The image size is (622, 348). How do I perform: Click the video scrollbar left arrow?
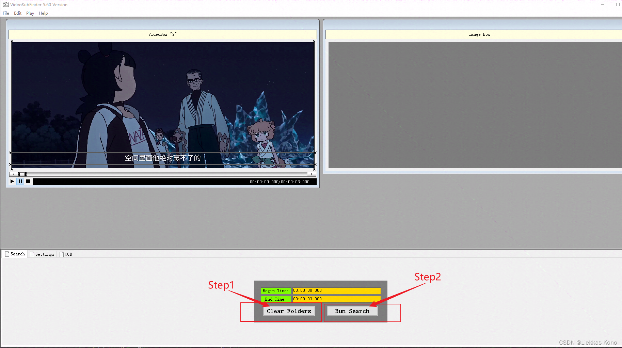[14, 174]
